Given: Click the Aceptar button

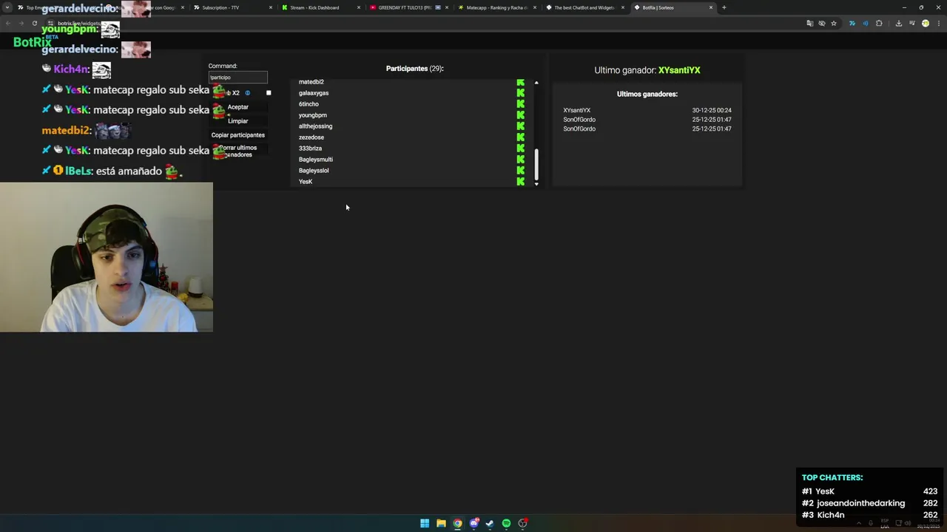Looking at the screenshot, I should [238, 107].
